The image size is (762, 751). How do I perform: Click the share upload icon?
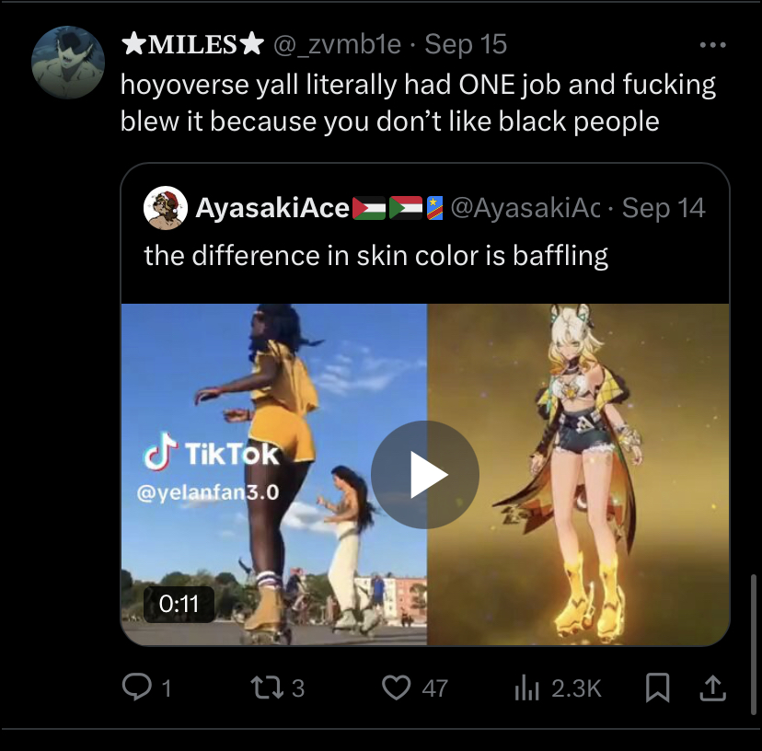[713, 687]
